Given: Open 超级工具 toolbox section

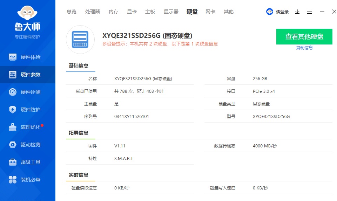Looking at the screenshot, I should tap(27, 162).
